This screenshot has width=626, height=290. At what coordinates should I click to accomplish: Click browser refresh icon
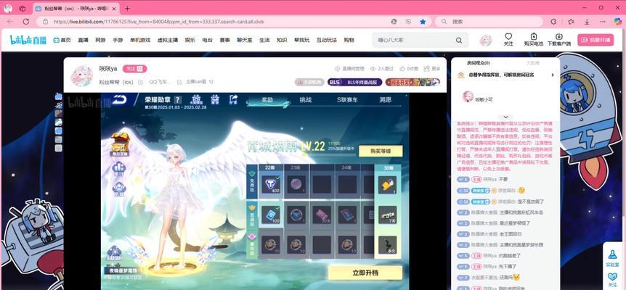coord(26,22)
